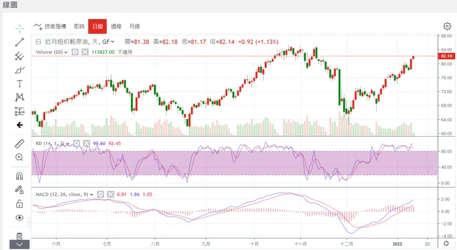Viewport: 457px width, 250px height.
Task: Open the XABCD pattern tool
Action: [19, 97]
